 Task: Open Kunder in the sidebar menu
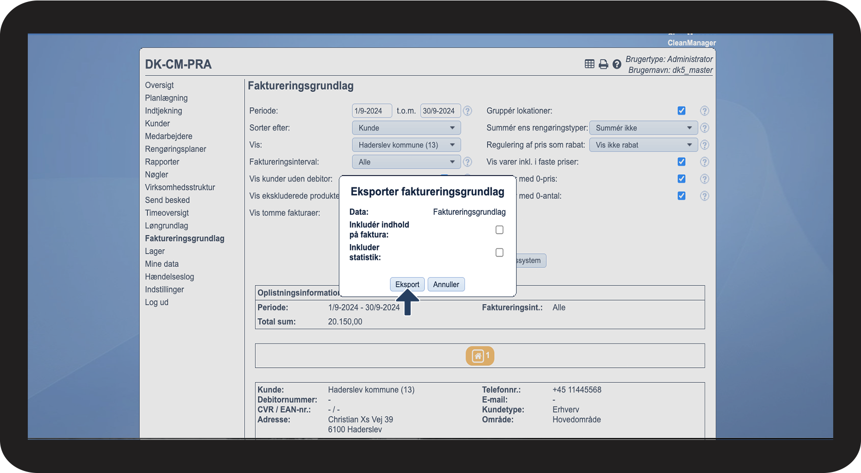(157, 123)
